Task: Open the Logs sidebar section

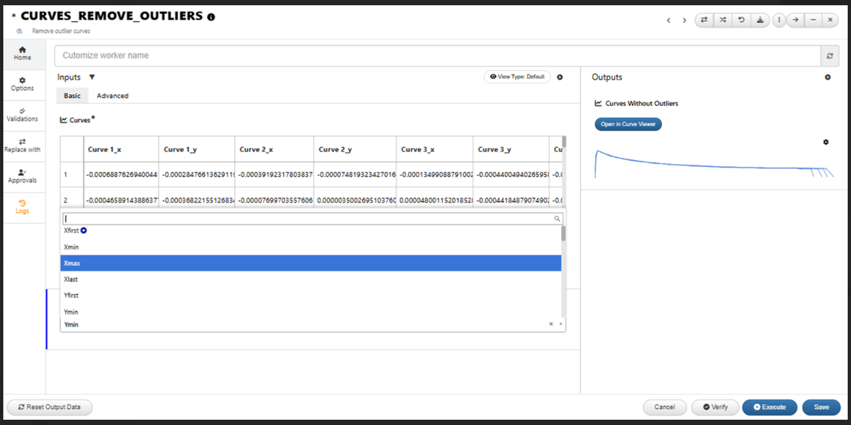Action: pyautogui.click(x=22, y=207)
